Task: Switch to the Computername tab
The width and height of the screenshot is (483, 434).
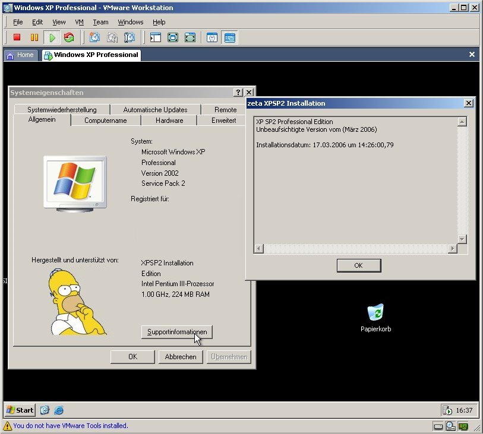Action: pos(105,121)
